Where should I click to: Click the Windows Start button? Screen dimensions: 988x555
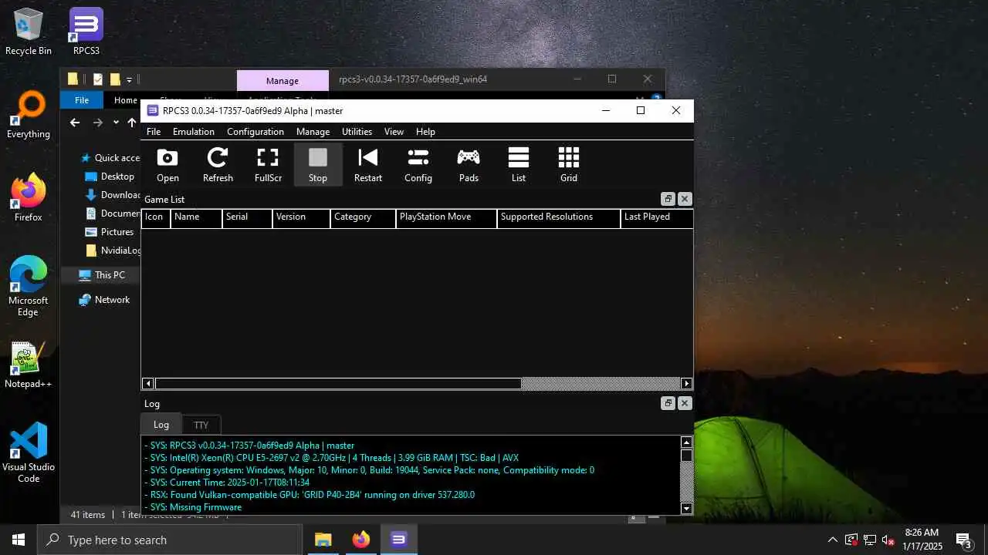[x=19, y=540]
